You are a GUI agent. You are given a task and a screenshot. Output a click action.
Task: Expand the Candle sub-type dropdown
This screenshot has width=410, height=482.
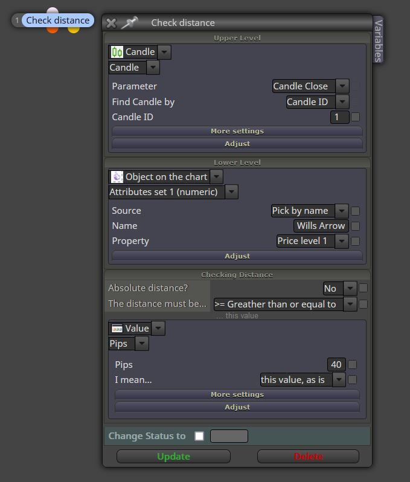click(153, 67)
